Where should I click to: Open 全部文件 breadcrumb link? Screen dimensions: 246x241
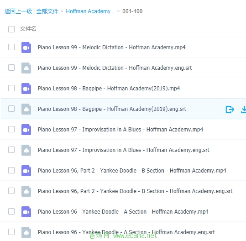[x=47, y=11]
